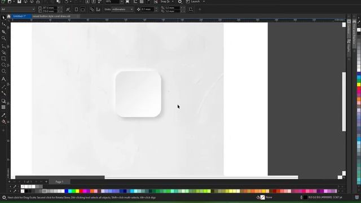Choose portrait page orientation
This screenshot has height=203, width=361.
pyautogui.click(x=77, y=10)
